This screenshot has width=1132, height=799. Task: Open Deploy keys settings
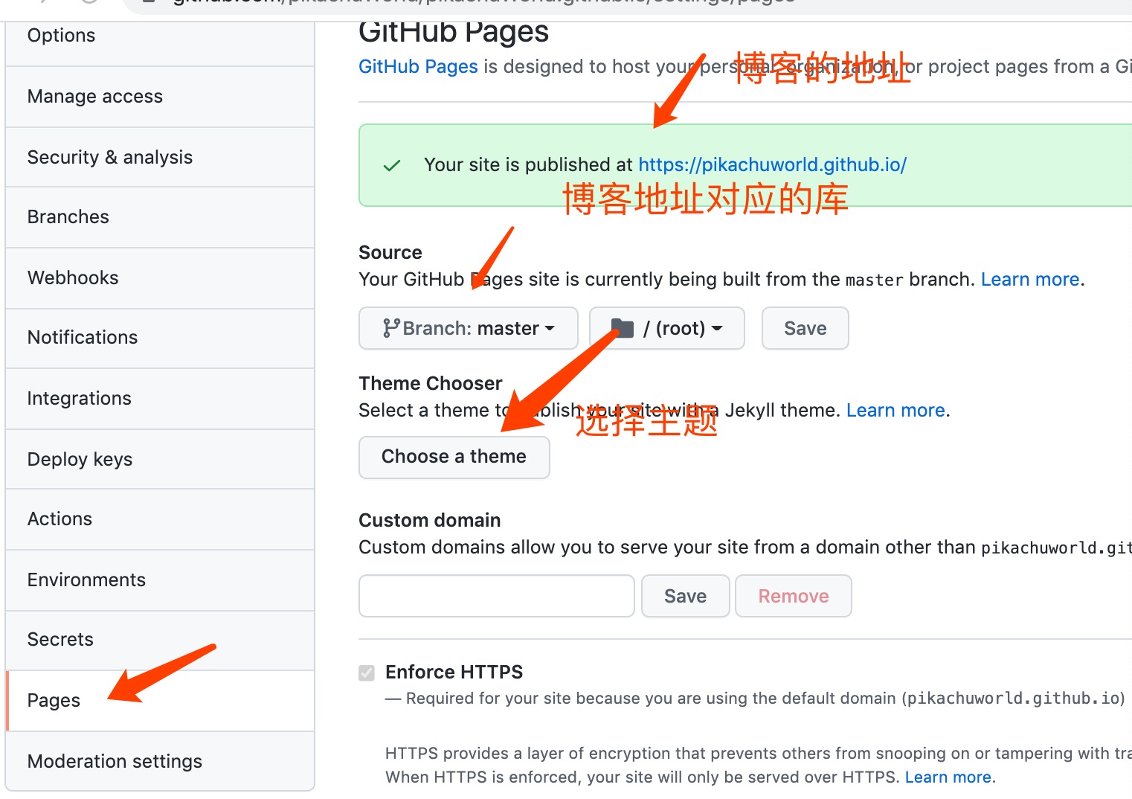click(x=160, y=460)
